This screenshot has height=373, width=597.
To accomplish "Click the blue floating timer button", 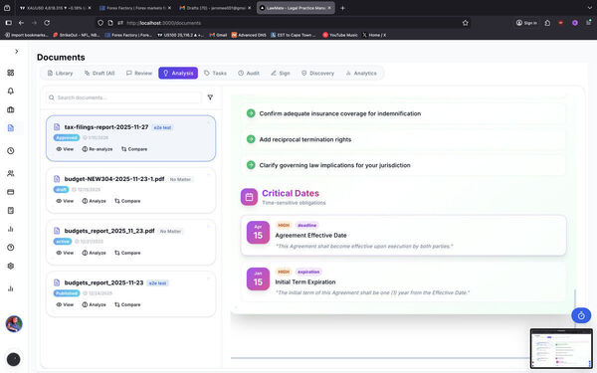I will [581, 315].
